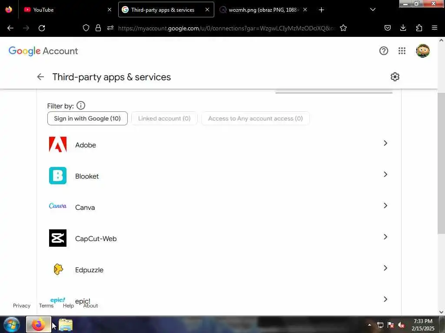Reload the current page

tap(42, 28)
